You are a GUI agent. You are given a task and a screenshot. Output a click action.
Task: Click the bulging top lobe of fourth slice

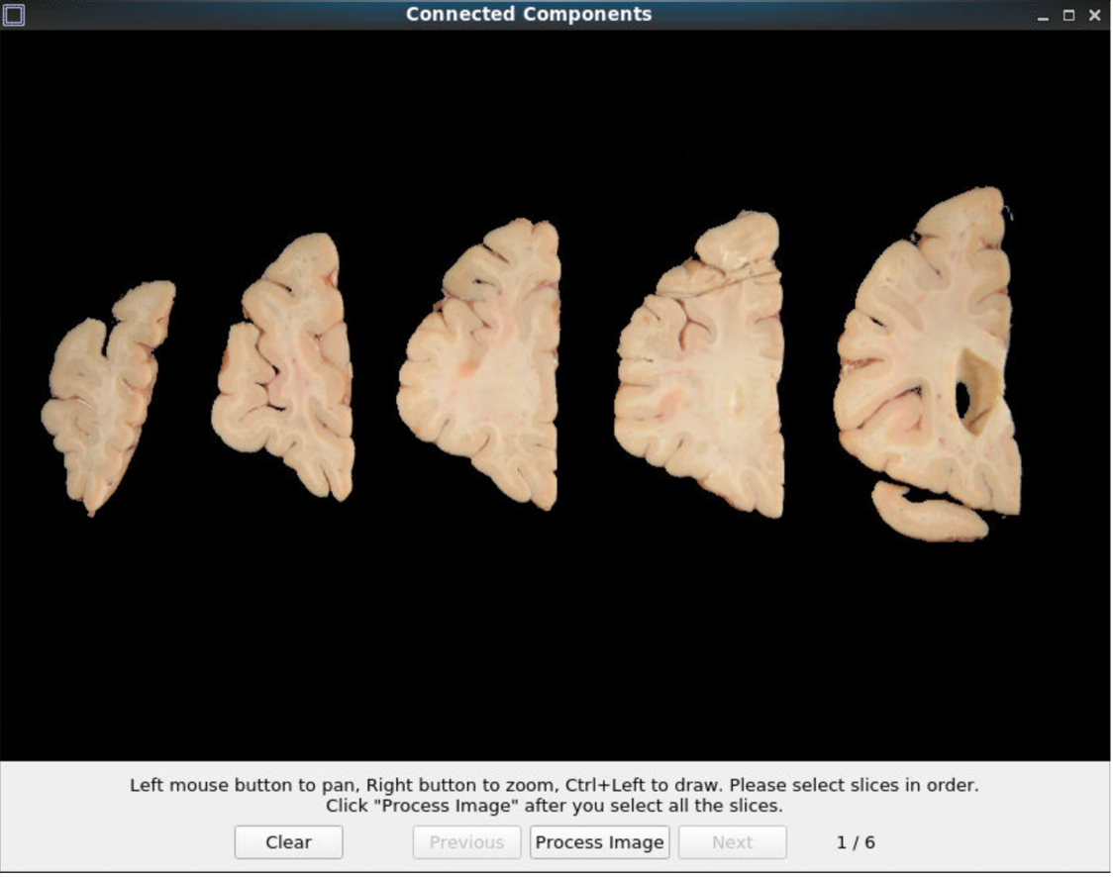pyautogui.click(x=738, y=238)
